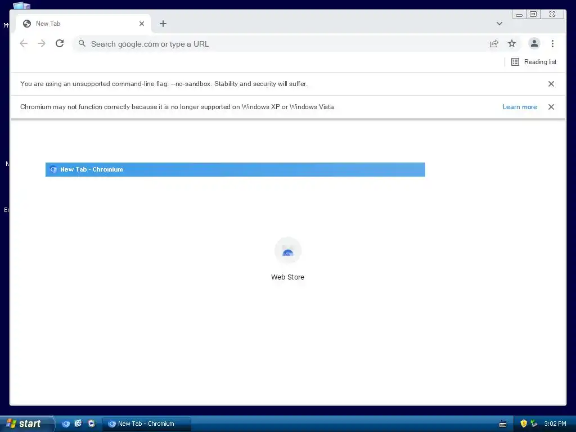
Task: Open the share this page icon
Action: click(494, 44)
